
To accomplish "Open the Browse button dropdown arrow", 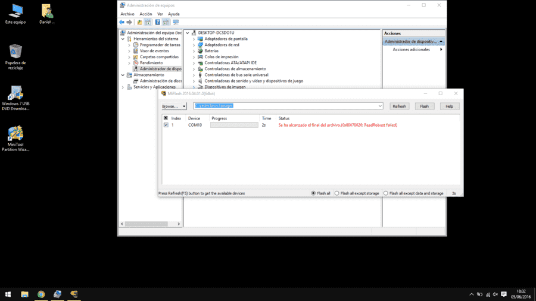I will pos(184,106).
